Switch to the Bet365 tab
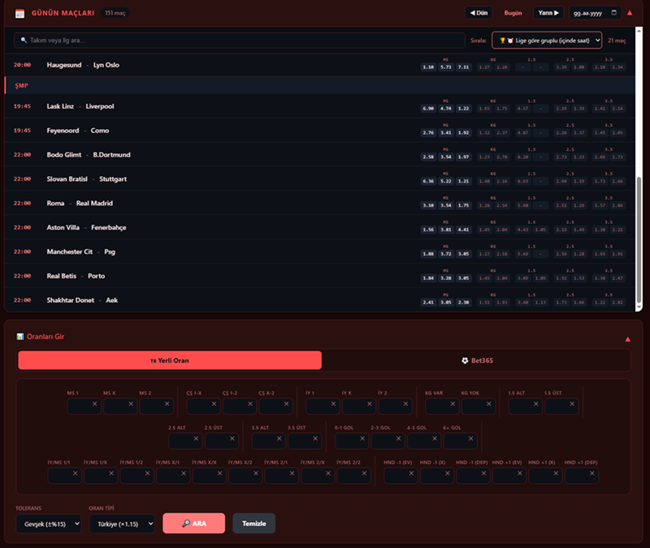The height and width of the screenshot is (548, 650). coord(477,360)
